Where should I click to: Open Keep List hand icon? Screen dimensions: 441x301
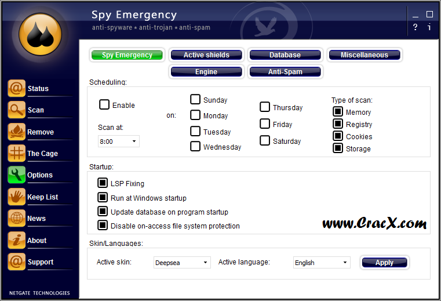[17, 197]
